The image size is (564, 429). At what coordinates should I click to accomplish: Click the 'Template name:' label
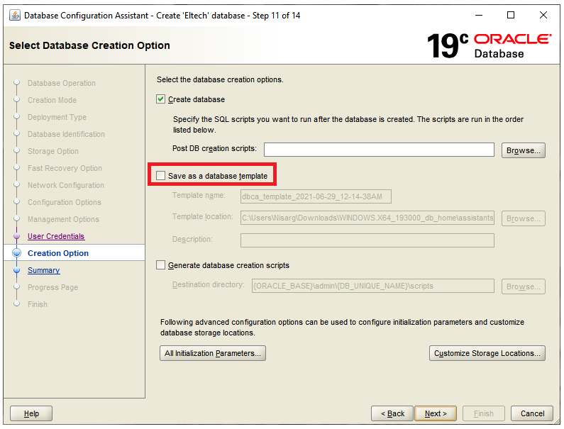tap(199, 195)
